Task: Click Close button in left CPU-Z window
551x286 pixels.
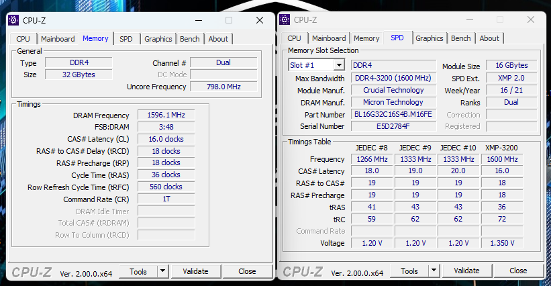Action: click(x=247, y=272)
